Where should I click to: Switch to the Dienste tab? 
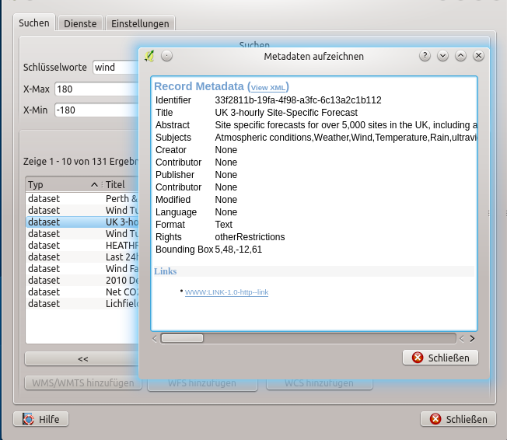point(80,24)
